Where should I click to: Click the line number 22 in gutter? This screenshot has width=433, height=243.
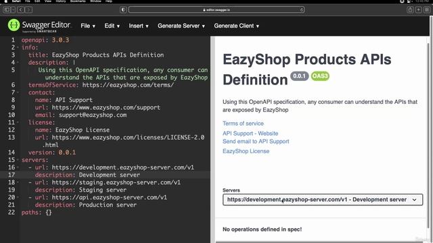click(x=12, y=213)
